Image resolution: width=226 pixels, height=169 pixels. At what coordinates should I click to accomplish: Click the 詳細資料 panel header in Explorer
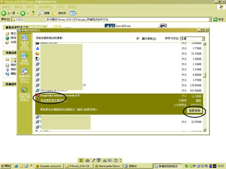point(10,84)
